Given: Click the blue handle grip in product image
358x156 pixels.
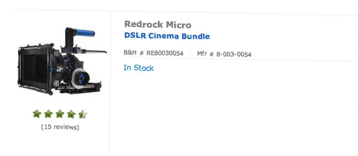Looking at the screenshot, I should pos(85,33).
